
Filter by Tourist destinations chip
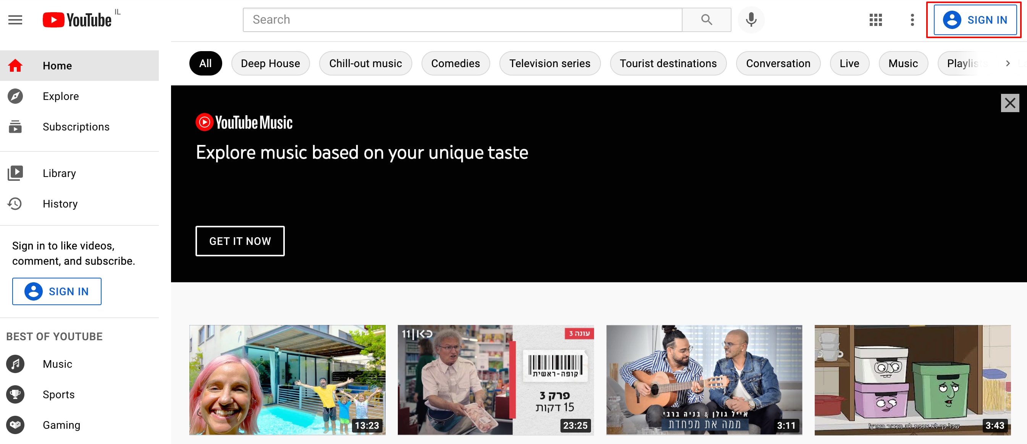click(x=668, y=63)
